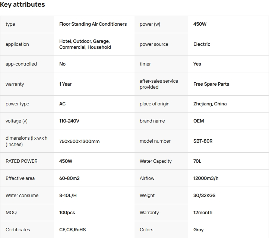Select the timer Yes value
The image size is (269, 238).
click(197, 64)
